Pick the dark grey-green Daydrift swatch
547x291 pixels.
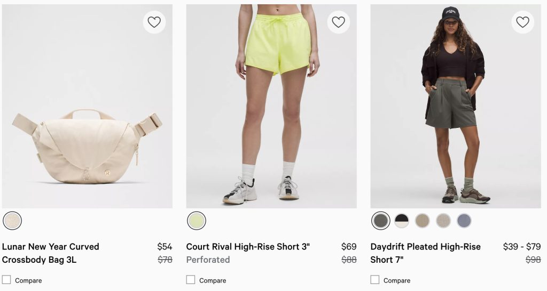coord(381,221)
